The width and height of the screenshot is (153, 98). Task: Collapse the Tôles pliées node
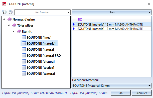[9, 26]
